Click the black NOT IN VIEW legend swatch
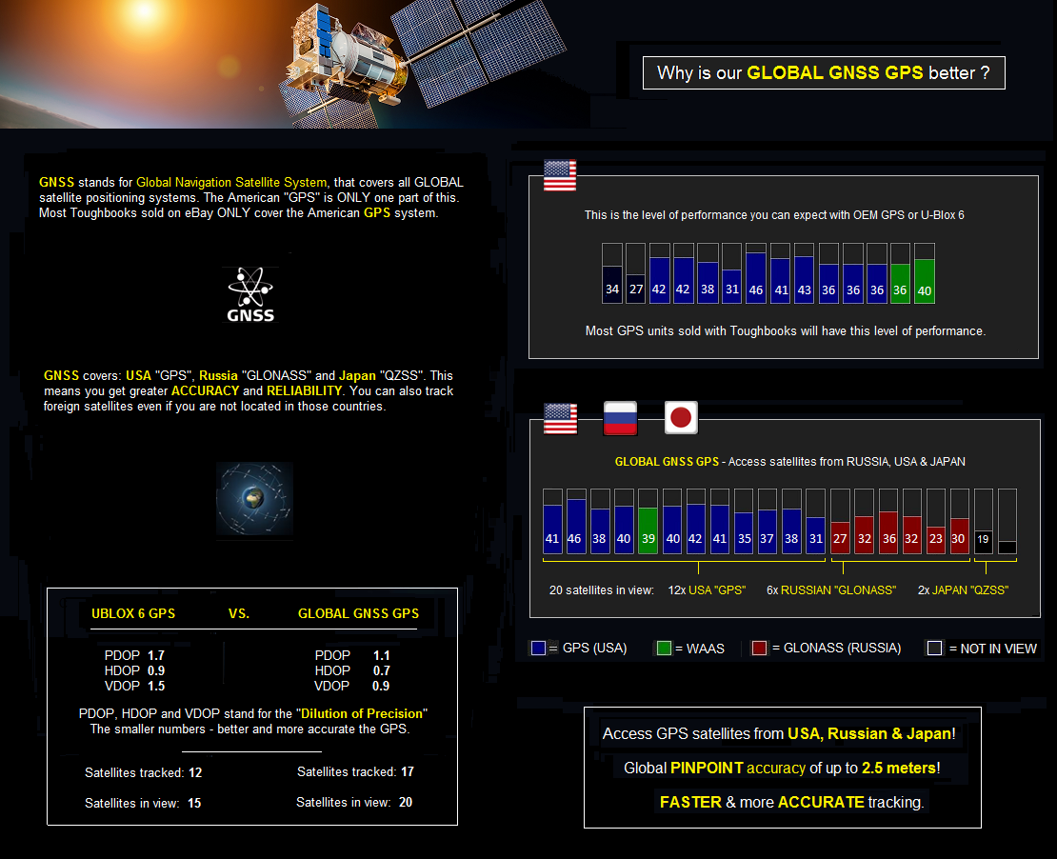This screenshot has height=859, width=1057. click(934, 648)
